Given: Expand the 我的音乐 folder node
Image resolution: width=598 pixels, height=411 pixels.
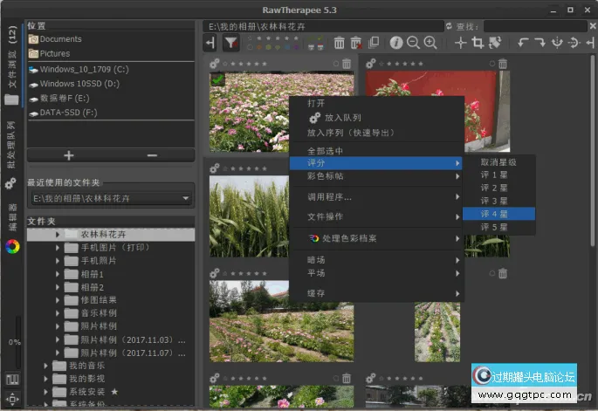Looking at the screenshot, I should (x=46, y=366).
